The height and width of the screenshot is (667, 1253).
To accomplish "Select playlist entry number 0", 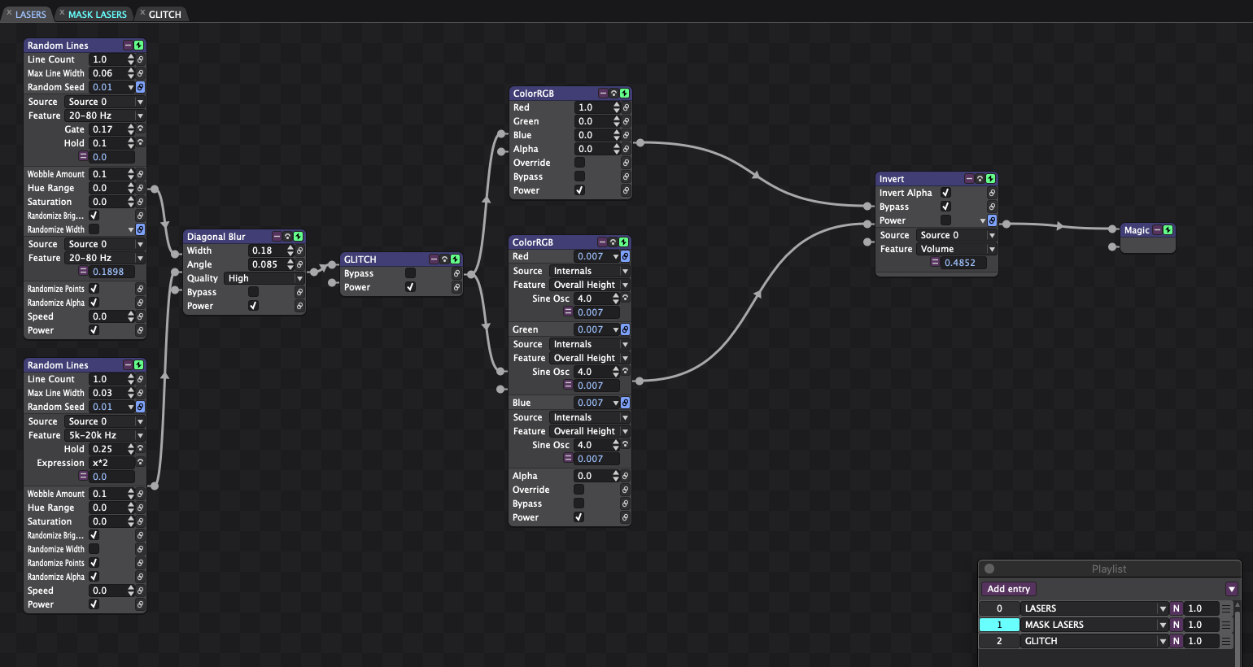I will [x=999, y=608].
